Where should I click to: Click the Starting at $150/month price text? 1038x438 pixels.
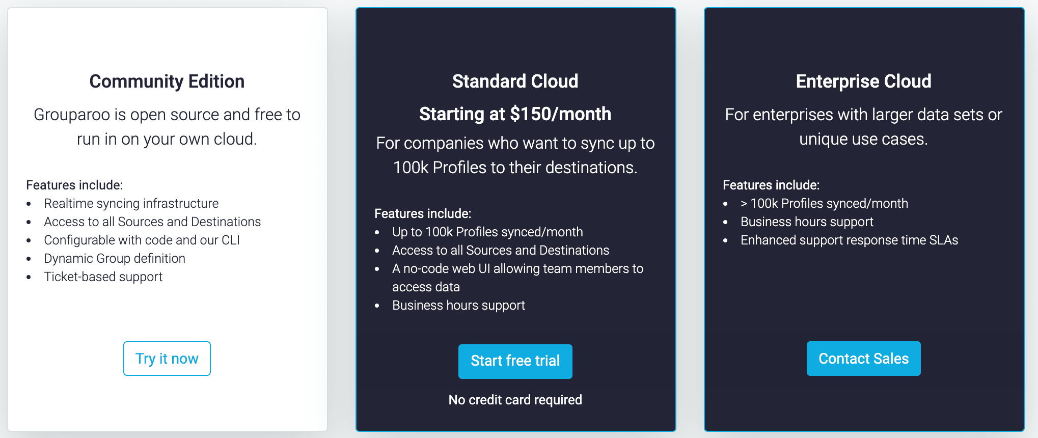click(x=515, y=114)
